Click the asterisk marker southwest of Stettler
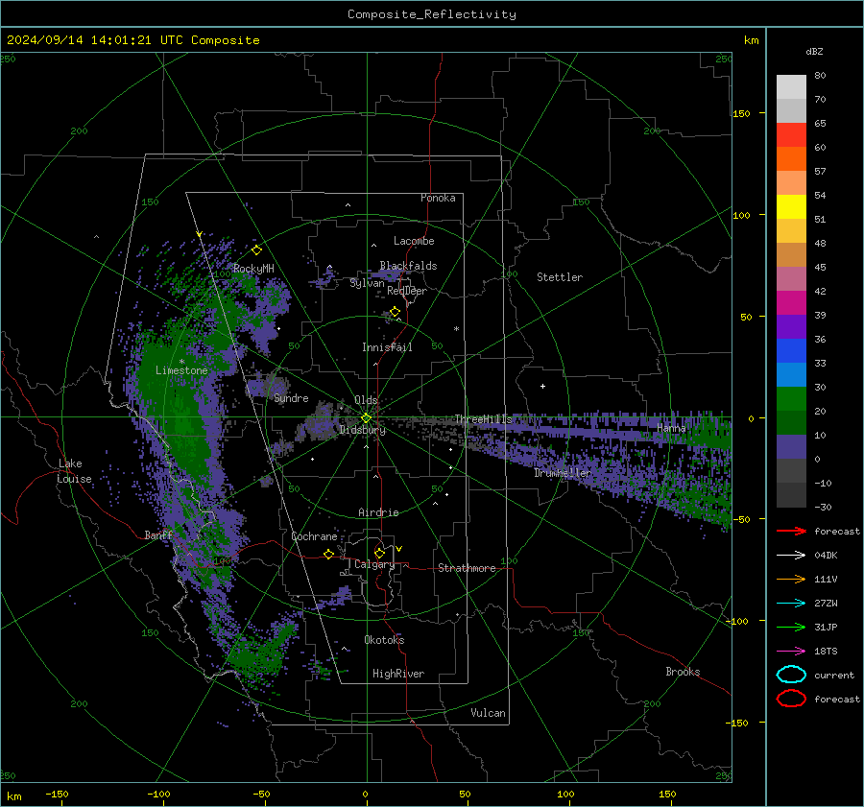 [456, 329]
